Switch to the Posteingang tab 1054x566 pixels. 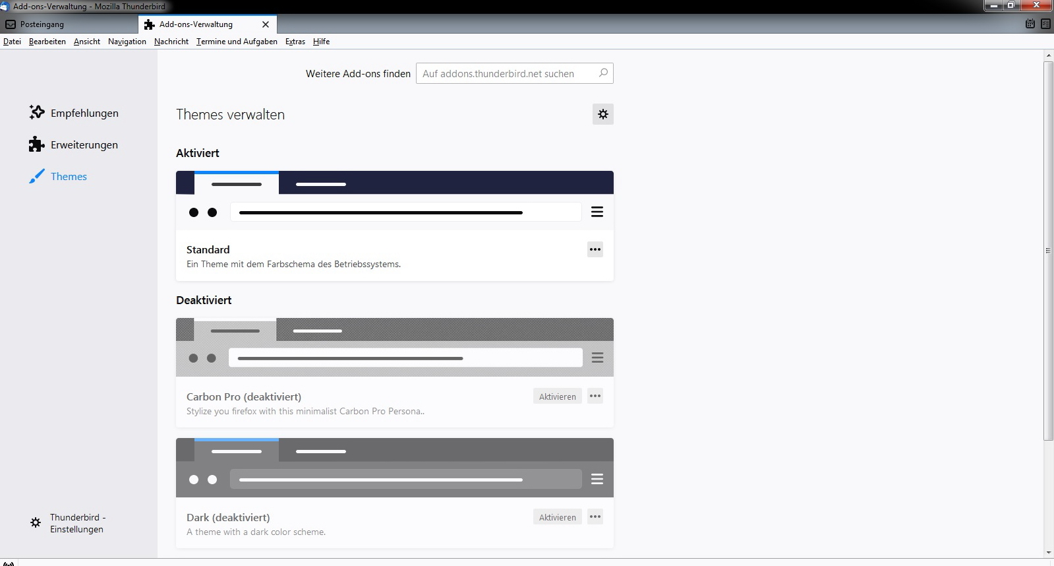tap(69, 24)
